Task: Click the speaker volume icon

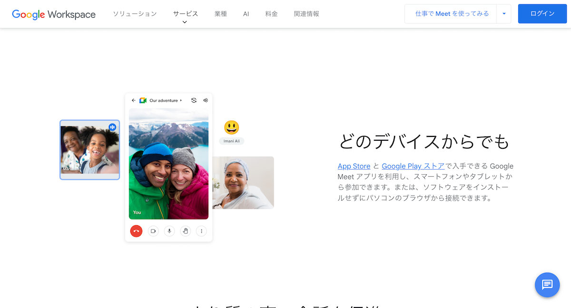Action: coord(206,100)
